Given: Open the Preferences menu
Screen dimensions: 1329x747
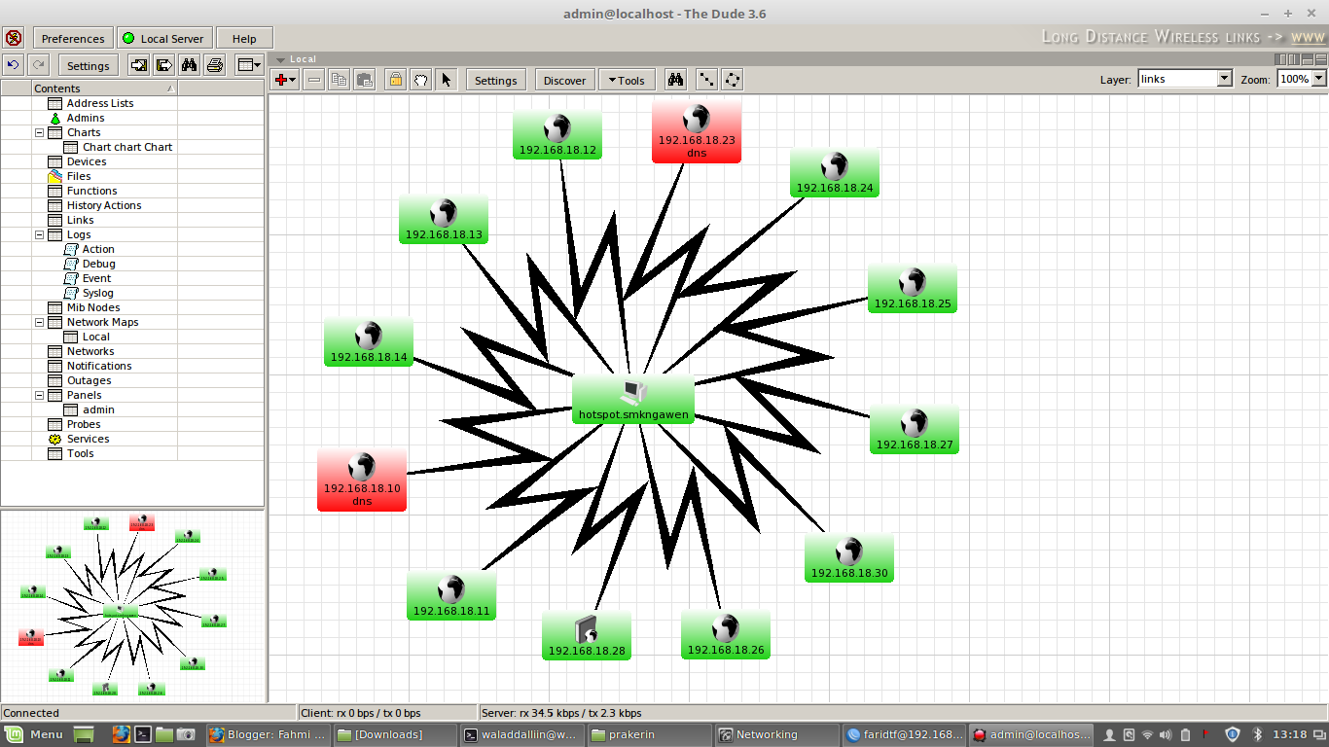Looking at the screenshot, I should 73,37.
